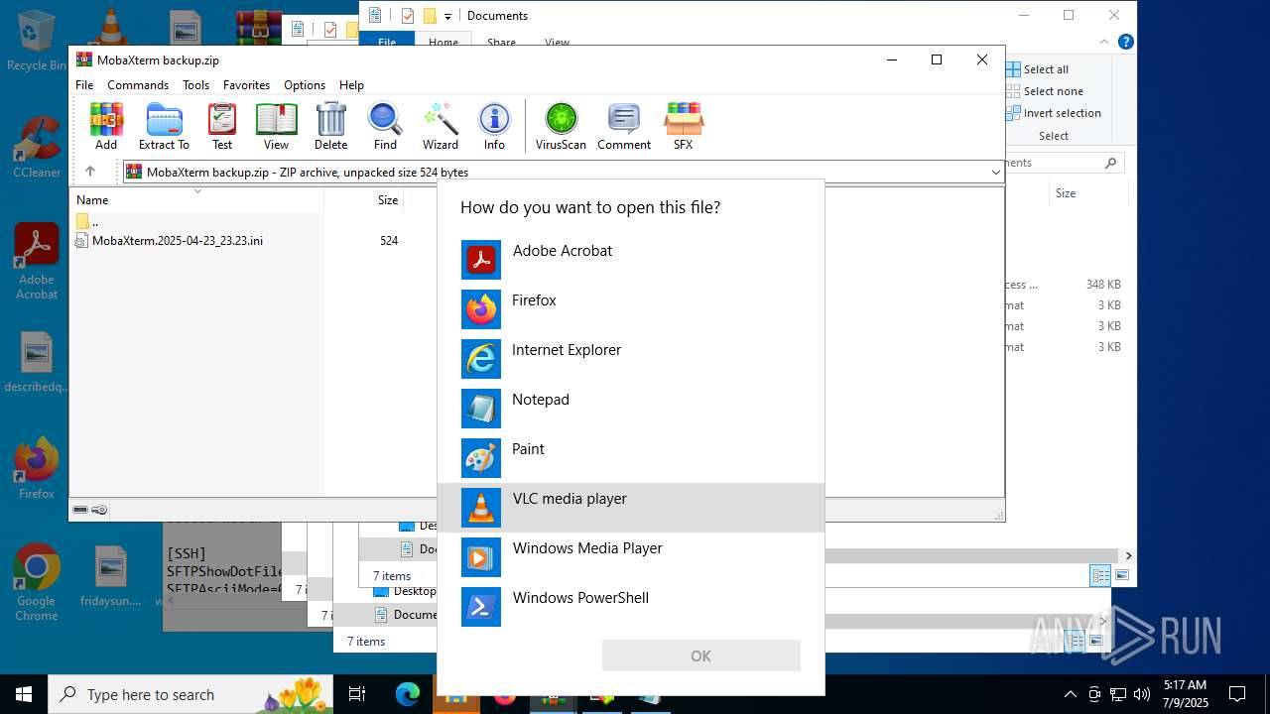
Task: Choose Firefox in open-with list
Action: pyautogui.click(x=631, y=309)
